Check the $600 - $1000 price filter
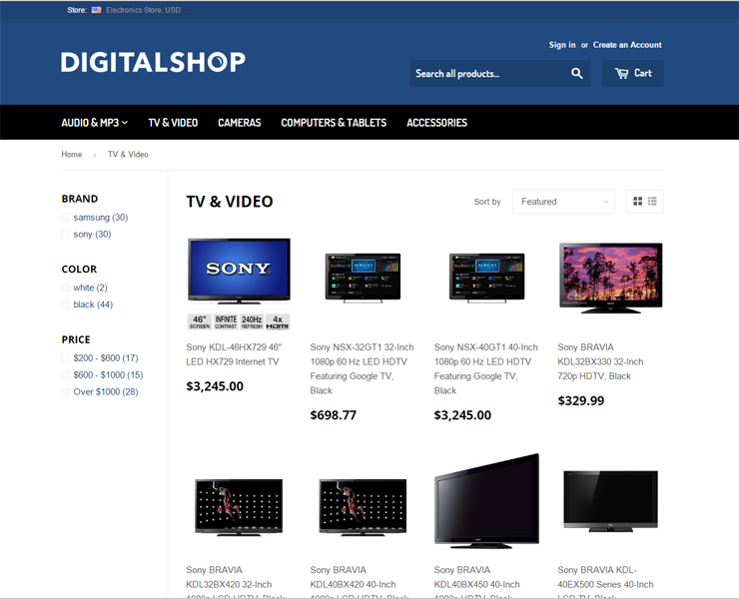 click(x=65, y=375)
